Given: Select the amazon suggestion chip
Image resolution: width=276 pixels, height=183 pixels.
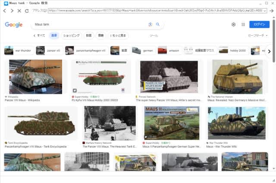Looking at the screenshot, I should tap(169, 51).
